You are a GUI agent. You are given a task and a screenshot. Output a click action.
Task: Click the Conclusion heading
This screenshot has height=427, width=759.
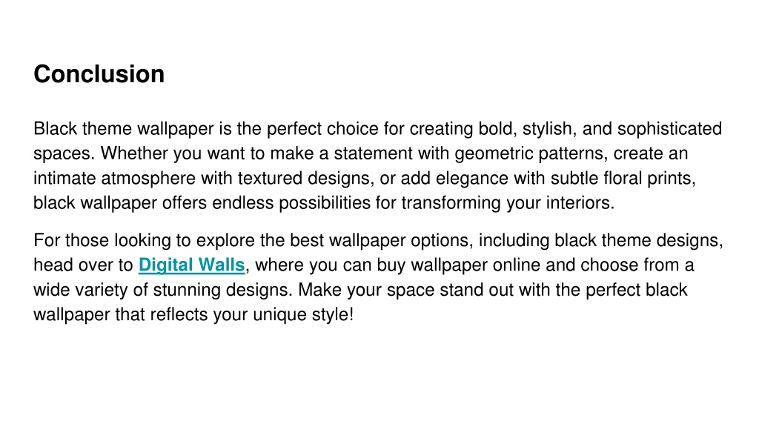[x=99, y=74]
